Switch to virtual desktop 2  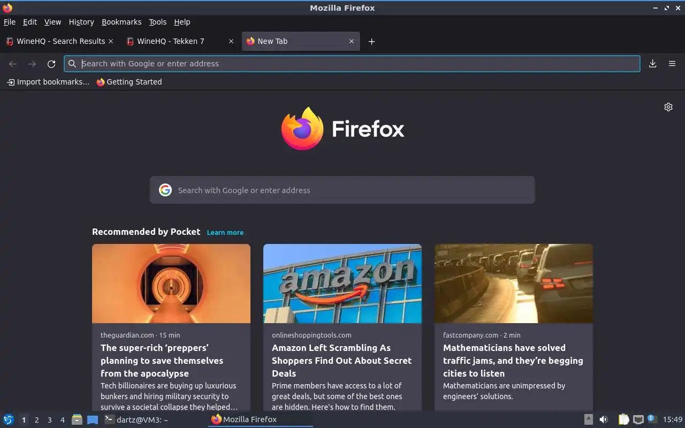click(36, 420)
